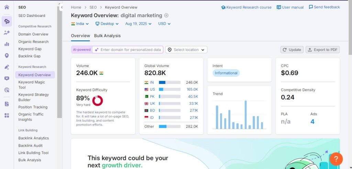The width and height of the screenshot is (352, 169).
Task: Open Organic Research in sidebar
Action: (x=33, y=42)
